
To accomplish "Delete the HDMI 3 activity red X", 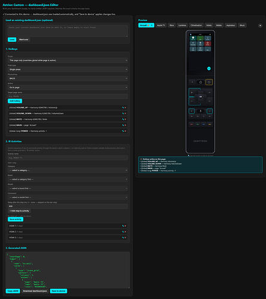I will pyautogui.click(x=126, y=237).
